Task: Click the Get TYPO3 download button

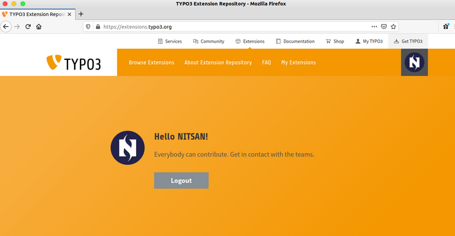Action: (x=408, y=42)
